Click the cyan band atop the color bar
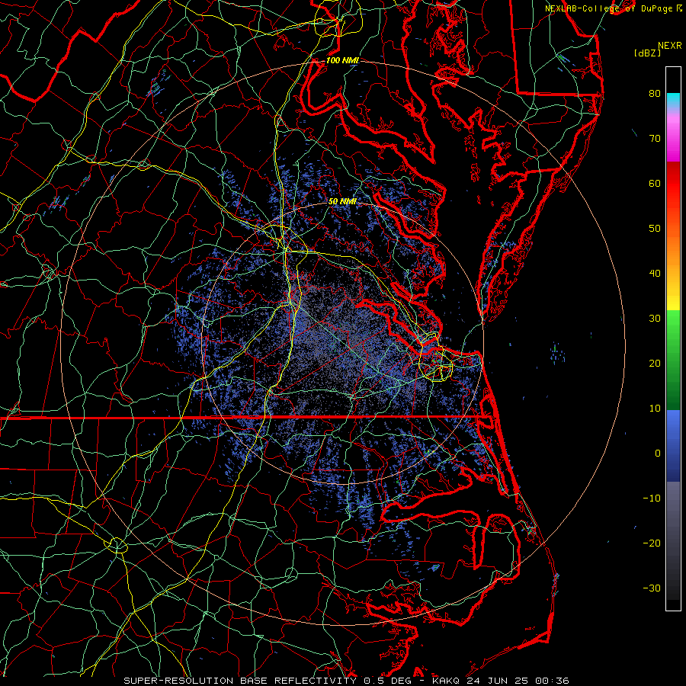Image resolution: width=686 pixels, height=686 pixels. click(x=673, y=100)
